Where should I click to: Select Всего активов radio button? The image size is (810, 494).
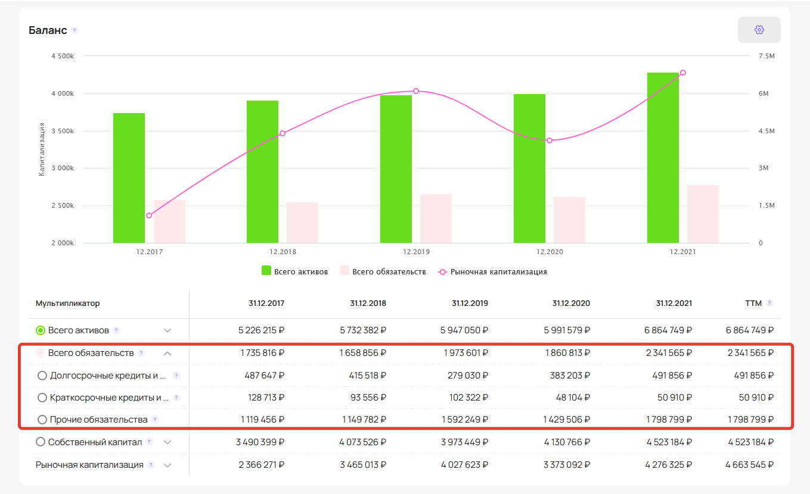tap(41, 330)
